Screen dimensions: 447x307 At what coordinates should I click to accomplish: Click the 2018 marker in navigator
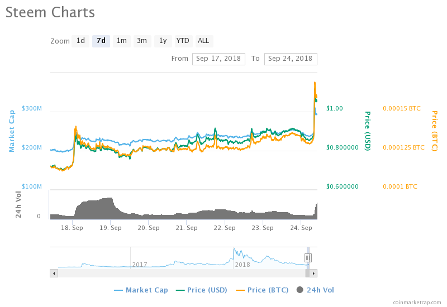coord(242,265)
